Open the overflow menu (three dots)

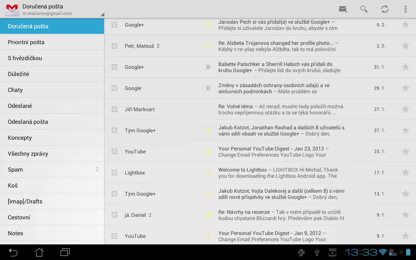(406, 9)
